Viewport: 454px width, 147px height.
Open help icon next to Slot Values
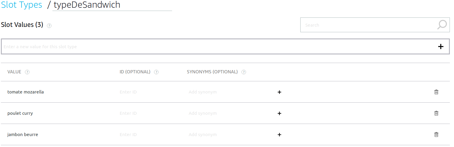tap(49, 25)
